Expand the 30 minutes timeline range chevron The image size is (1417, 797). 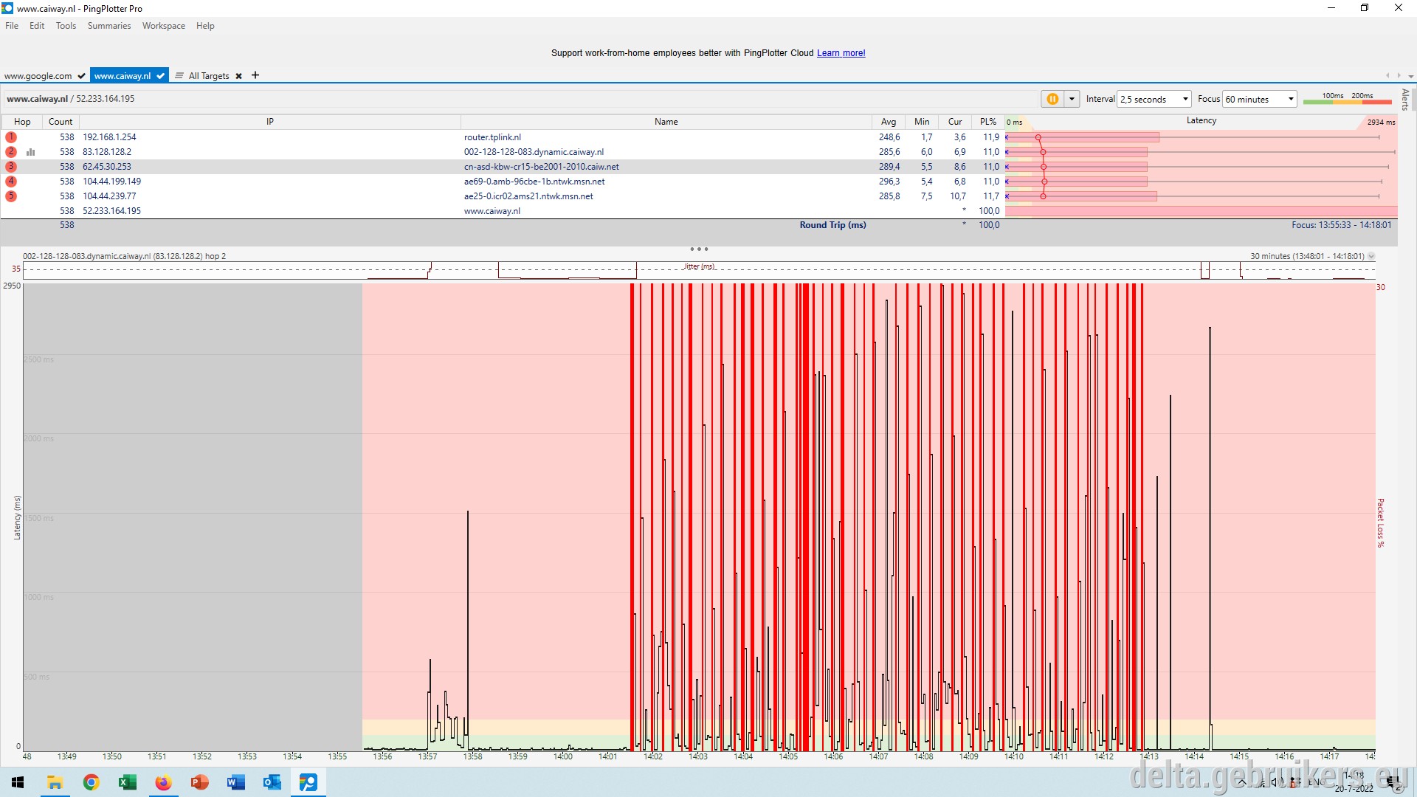(x=1371, y=256)
